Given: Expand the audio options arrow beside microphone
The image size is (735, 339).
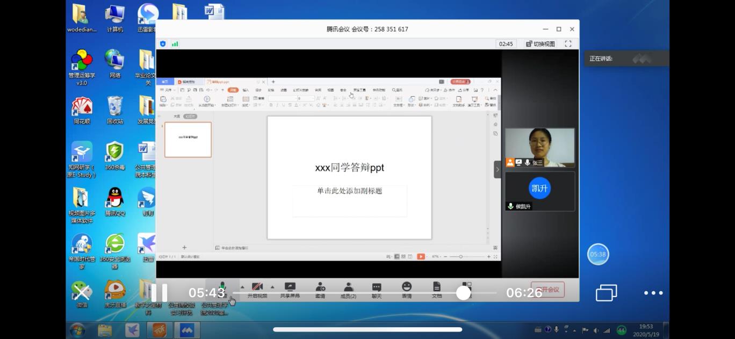Looking at the screenshot, I should coord(242,287).
